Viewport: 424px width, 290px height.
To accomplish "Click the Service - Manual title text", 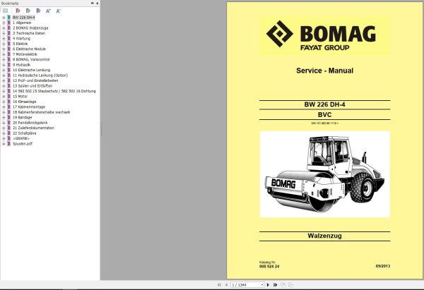I will pos(325,71).
